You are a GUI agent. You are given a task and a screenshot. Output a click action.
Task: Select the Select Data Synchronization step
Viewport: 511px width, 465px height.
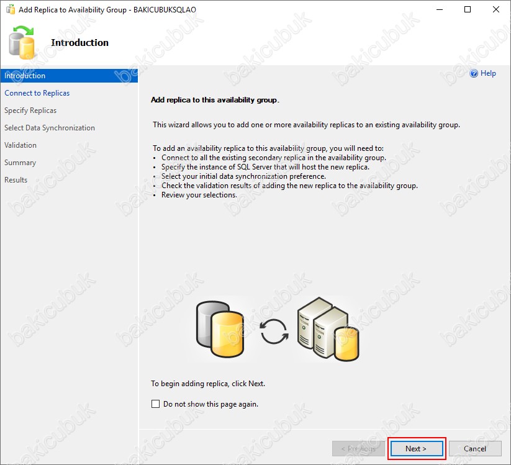[50, 128]
